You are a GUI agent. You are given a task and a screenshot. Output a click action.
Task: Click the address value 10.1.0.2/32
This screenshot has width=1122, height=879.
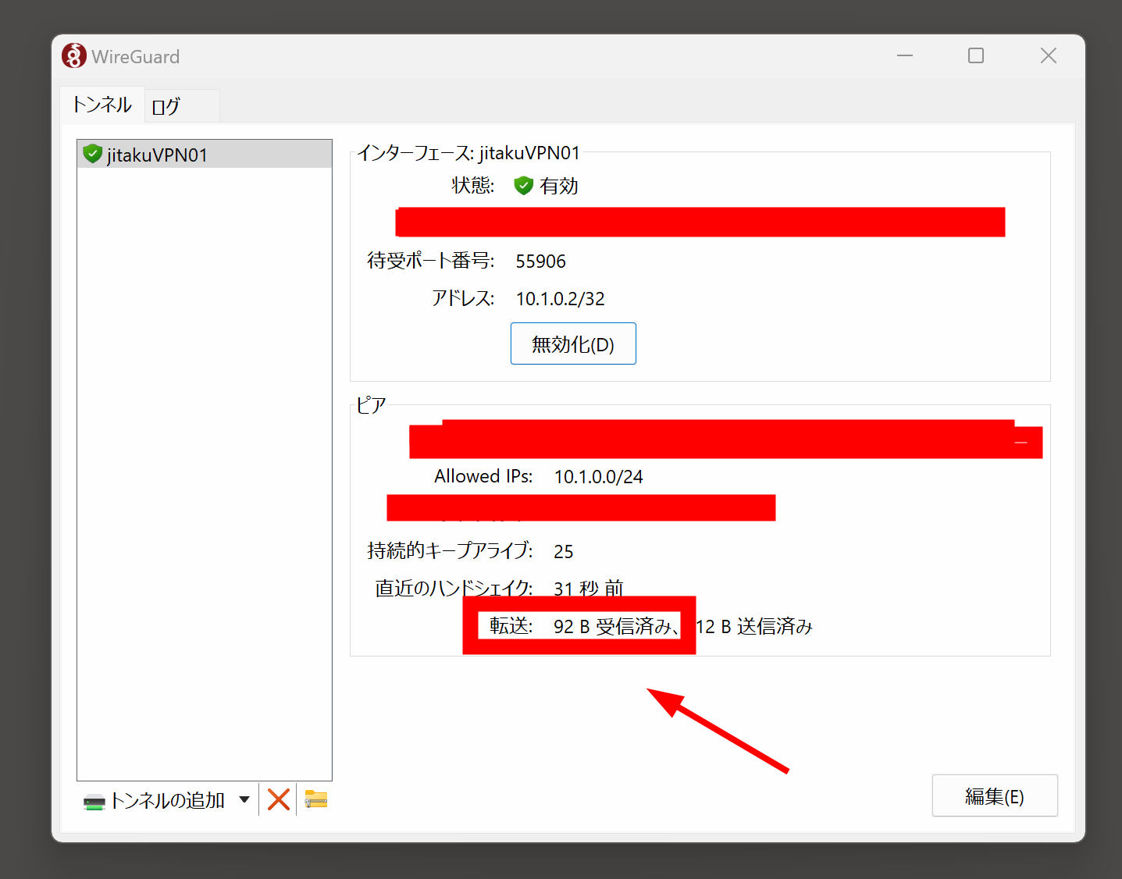560,299
